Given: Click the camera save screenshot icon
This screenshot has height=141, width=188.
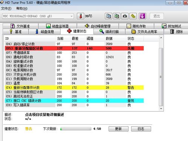Looking at the screenshot, I should click(x=125, y=16).
